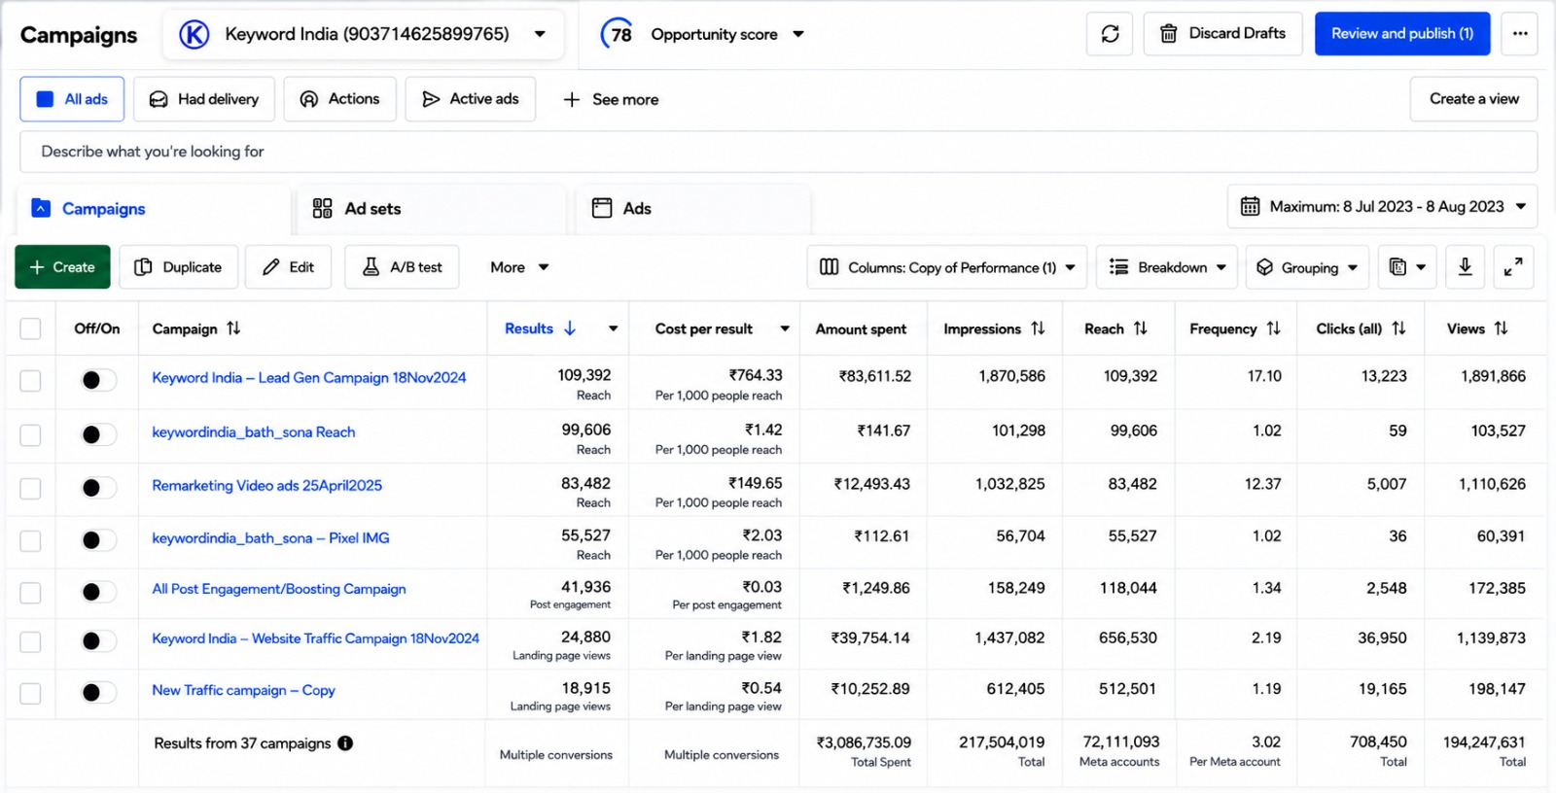Expand table to full screen icon
This screenshot has width=1556, height=793.
[x=1513, y=267]
